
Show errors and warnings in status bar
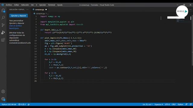tap(22, 104)
